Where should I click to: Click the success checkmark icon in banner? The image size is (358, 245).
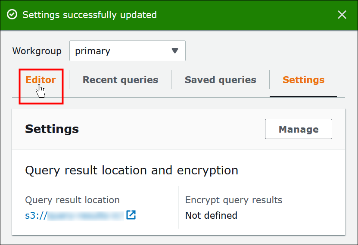click(x=12, y=15)
